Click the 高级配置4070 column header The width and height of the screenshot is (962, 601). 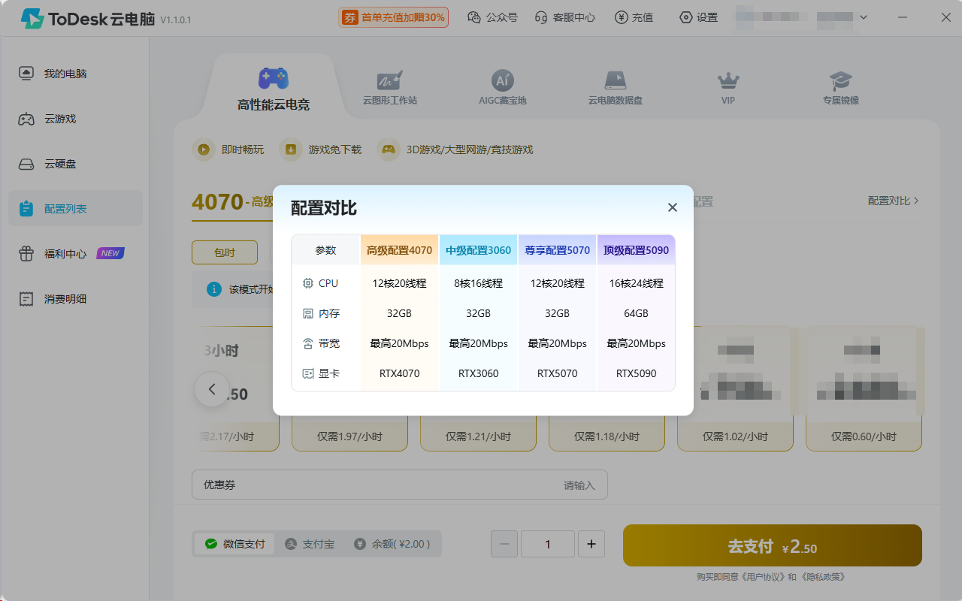click(399, 250)
